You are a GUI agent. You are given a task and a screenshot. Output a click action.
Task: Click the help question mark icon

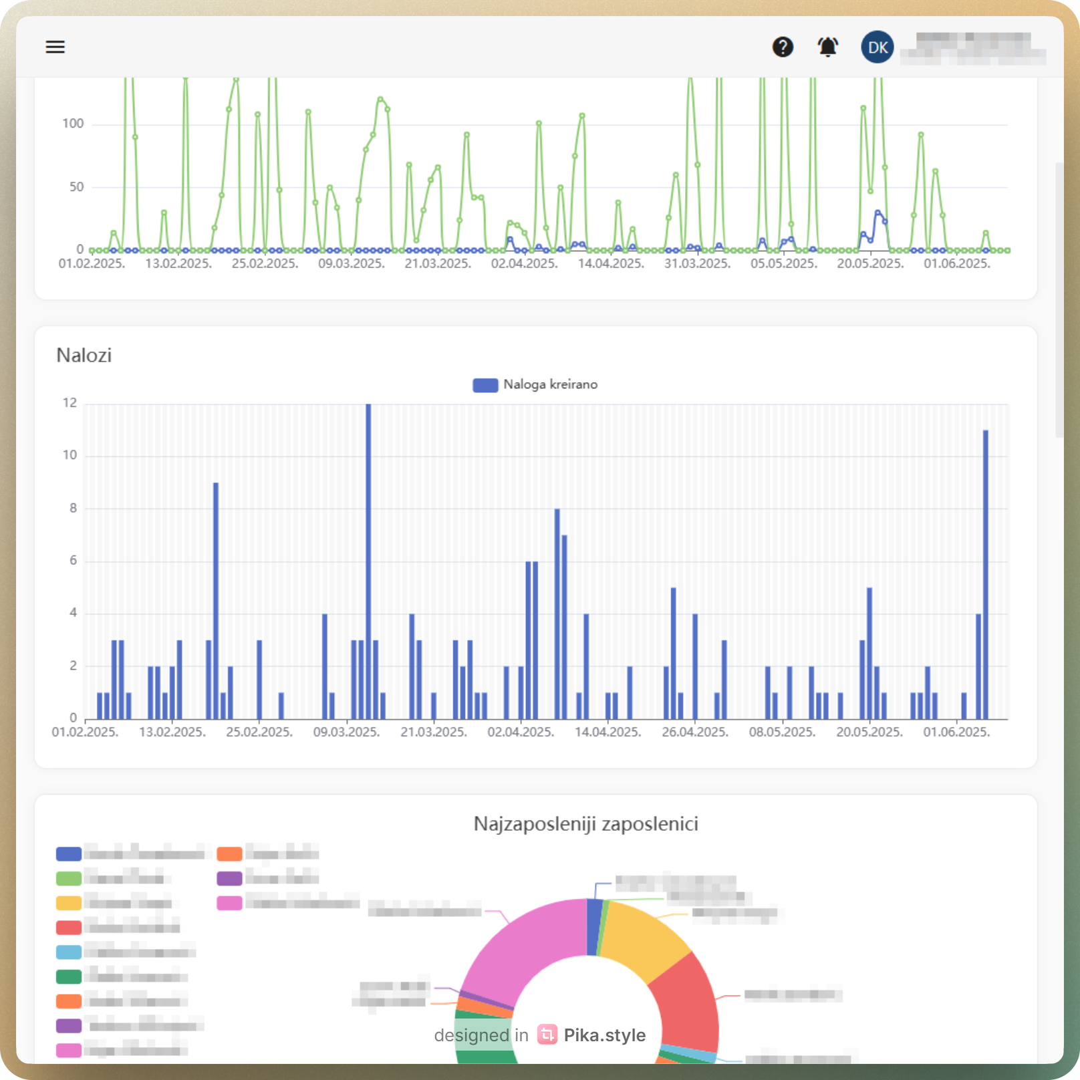783,47
